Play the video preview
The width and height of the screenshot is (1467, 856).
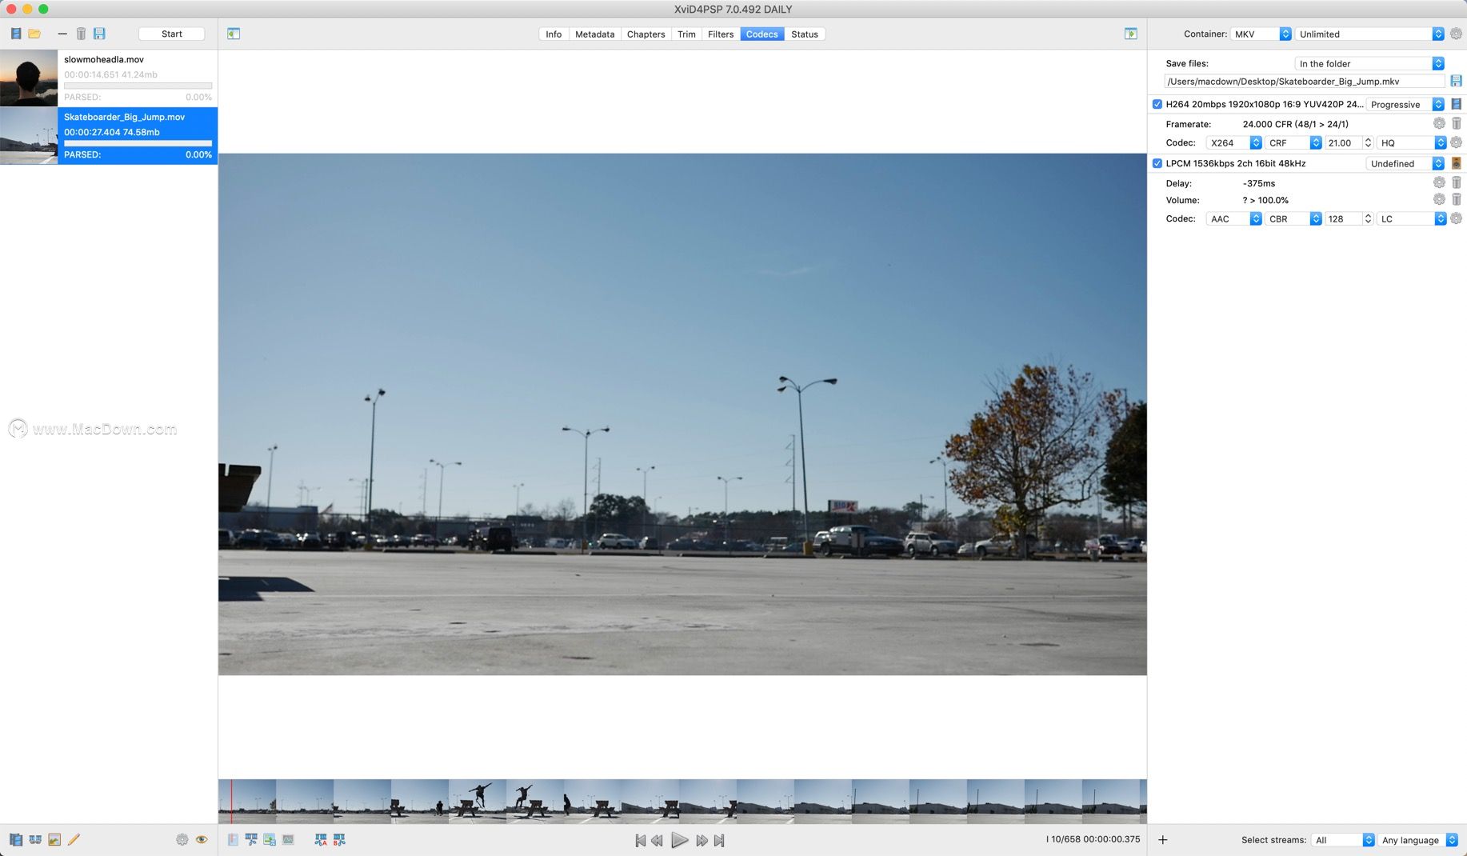pos(679,840)
